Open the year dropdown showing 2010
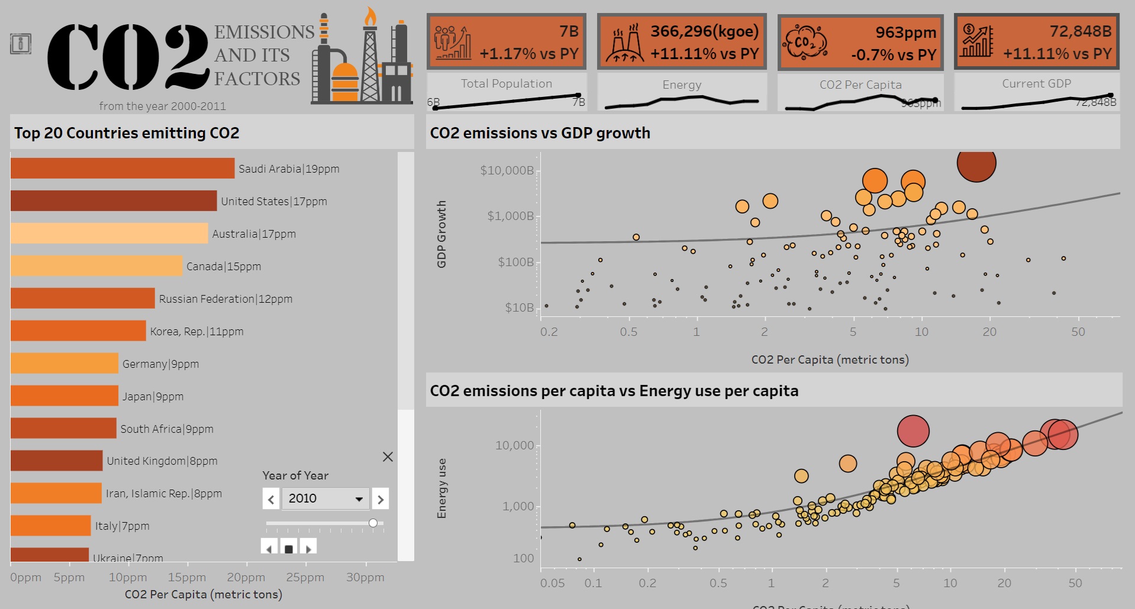Screen dimensions: 1135x609 325,498
